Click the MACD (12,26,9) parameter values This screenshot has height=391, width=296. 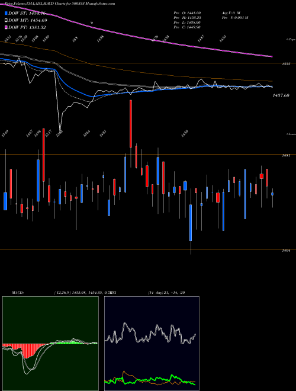[x=82, y=292]
